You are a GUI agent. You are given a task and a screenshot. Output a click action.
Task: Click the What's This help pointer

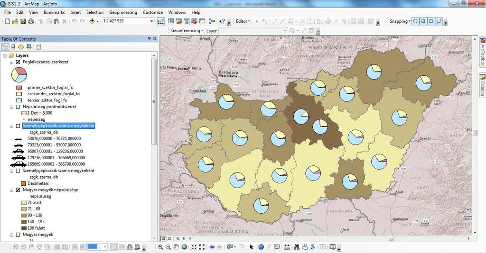click(x=222, y=21)
